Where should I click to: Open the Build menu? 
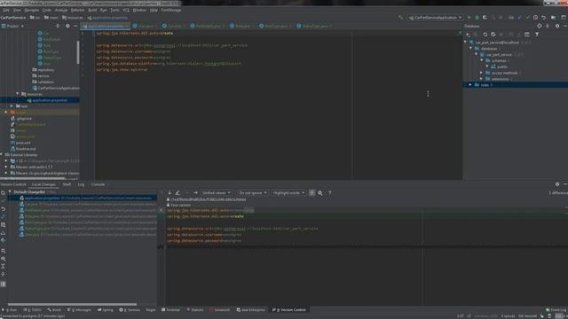[x=92, y=10]
